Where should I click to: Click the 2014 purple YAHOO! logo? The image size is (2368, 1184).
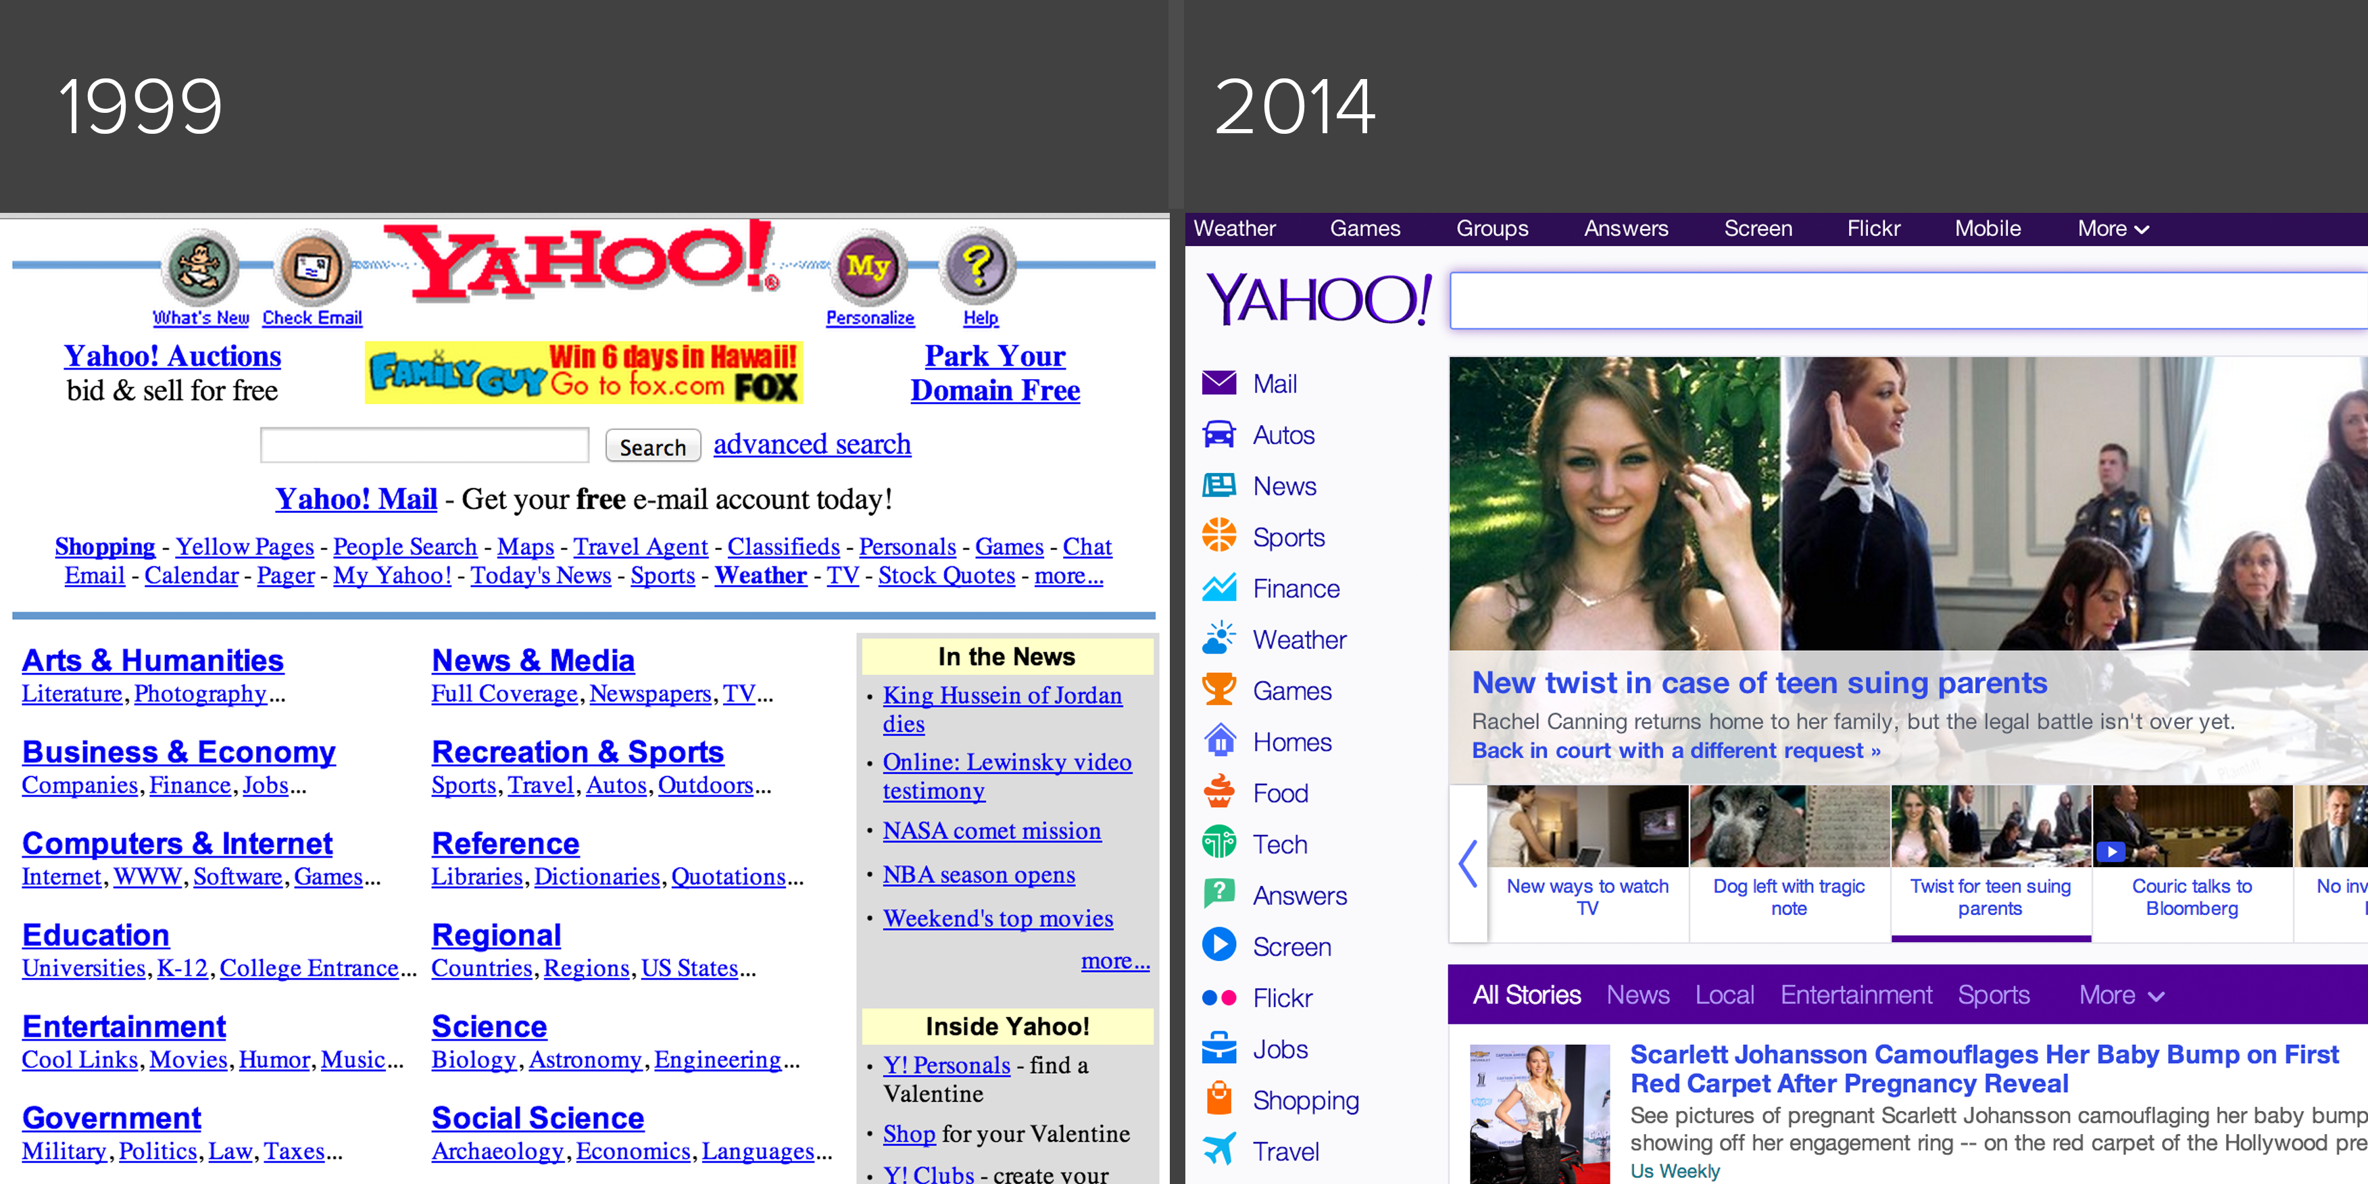point(1318,299)
